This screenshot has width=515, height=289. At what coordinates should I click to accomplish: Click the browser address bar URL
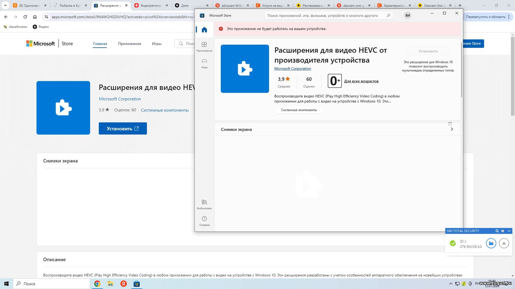coord(123,17)
